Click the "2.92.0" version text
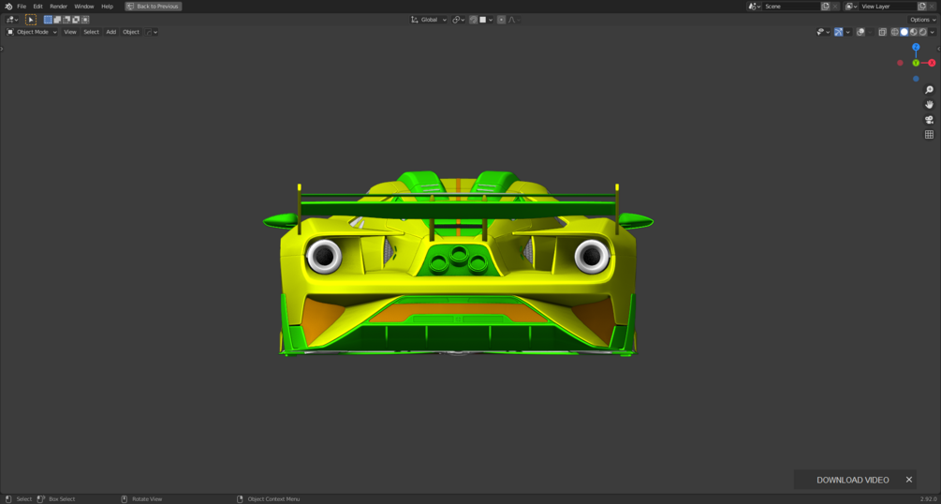This screenshot has width=941, height=504. pos(929,499)
